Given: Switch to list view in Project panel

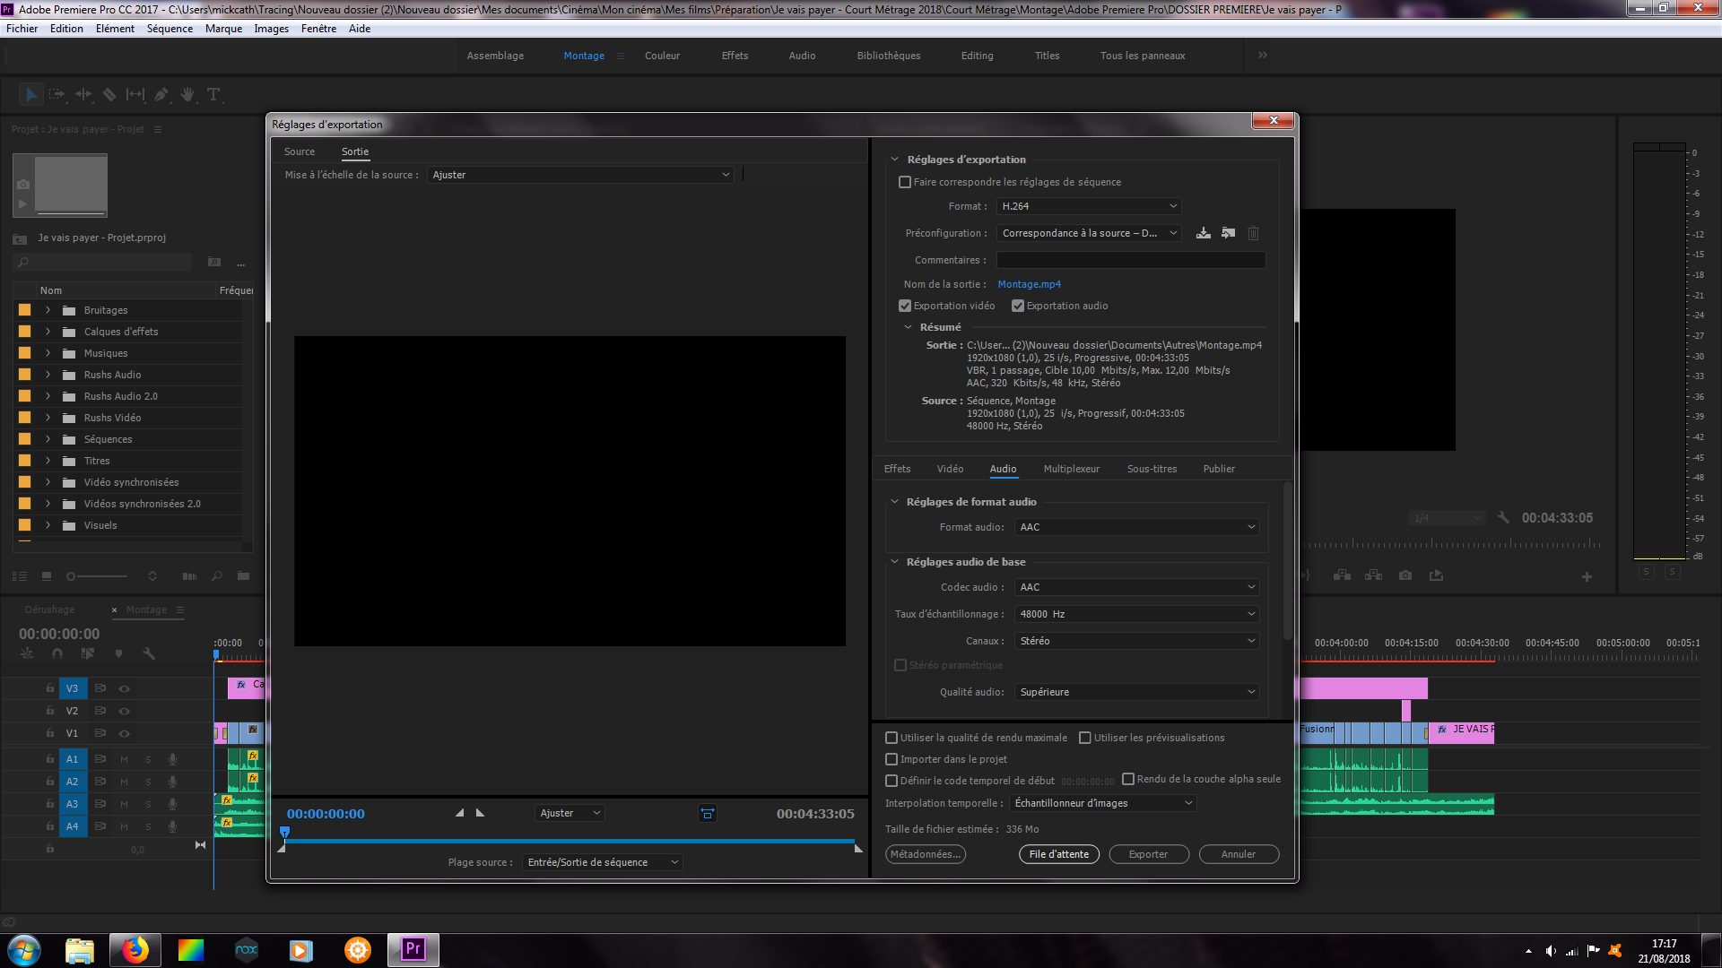Looking at the screenshot, I should click(20, 576).
